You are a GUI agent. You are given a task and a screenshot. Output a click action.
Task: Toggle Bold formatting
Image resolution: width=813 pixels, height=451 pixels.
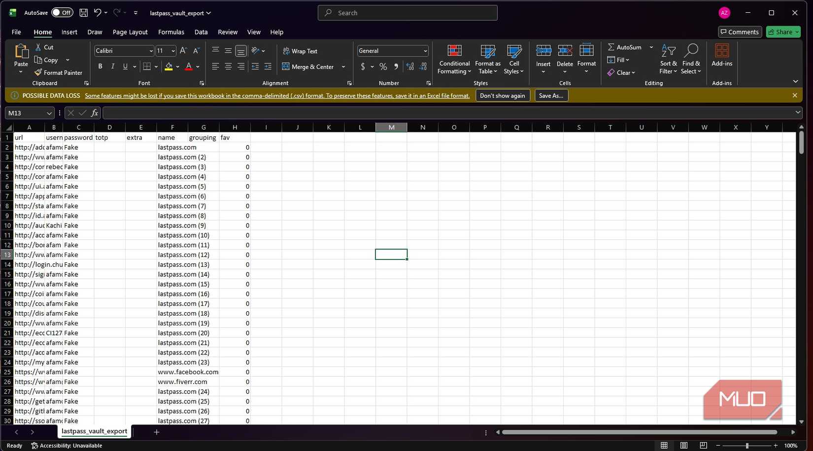pos(100,66)
